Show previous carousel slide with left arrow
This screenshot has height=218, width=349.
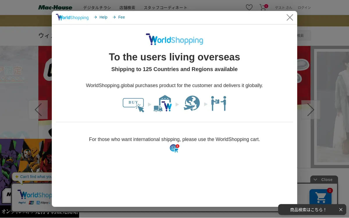(38, 110)
